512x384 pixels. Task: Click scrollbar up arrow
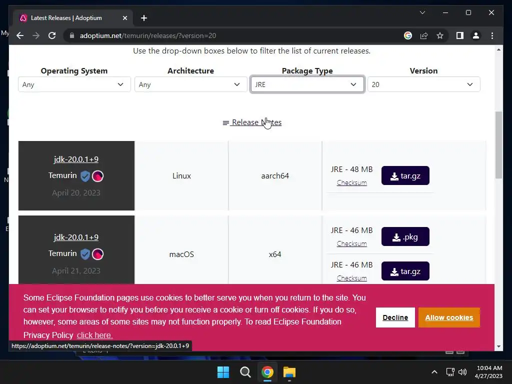(498, 49)
